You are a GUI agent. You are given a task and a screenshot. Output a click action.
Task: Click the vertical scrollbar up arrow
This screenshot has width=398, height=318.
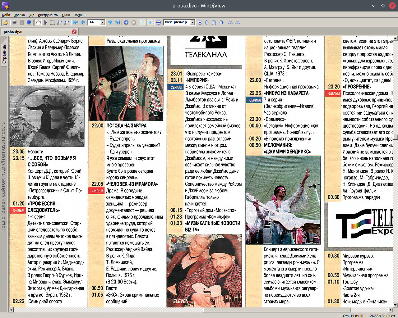[x=396, y=39]
